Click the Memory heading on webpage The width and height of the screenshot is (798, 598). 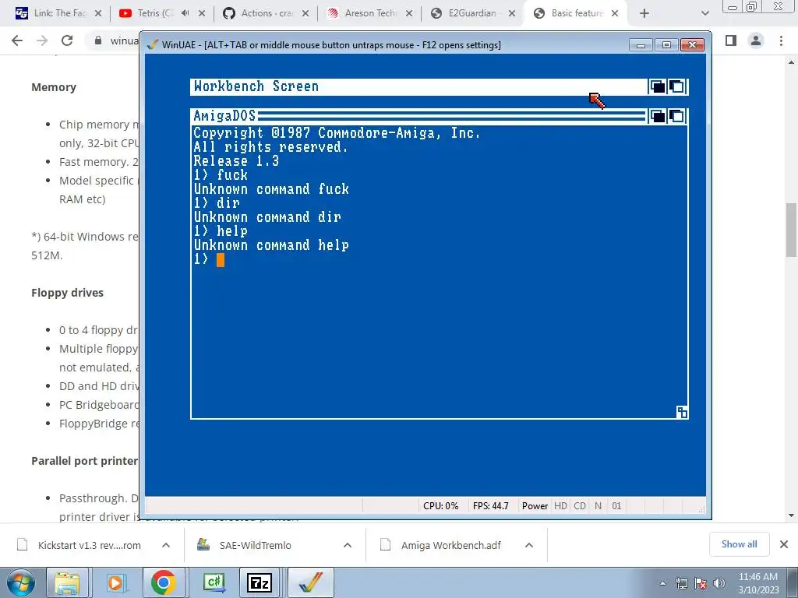click(x=54, y=87)
